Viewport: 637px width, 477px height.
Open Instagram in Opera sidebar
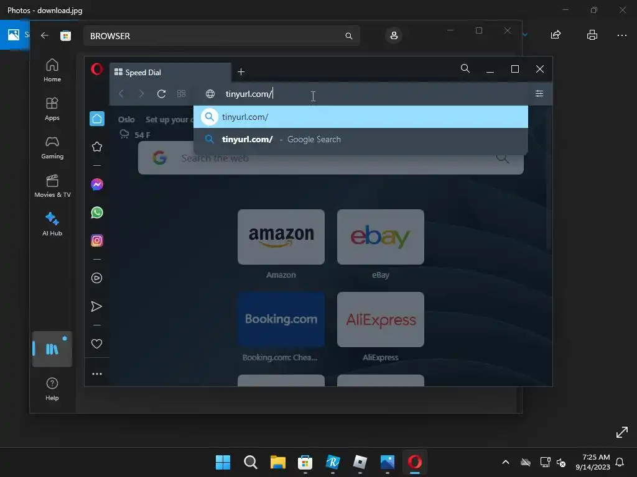[96, 240]
